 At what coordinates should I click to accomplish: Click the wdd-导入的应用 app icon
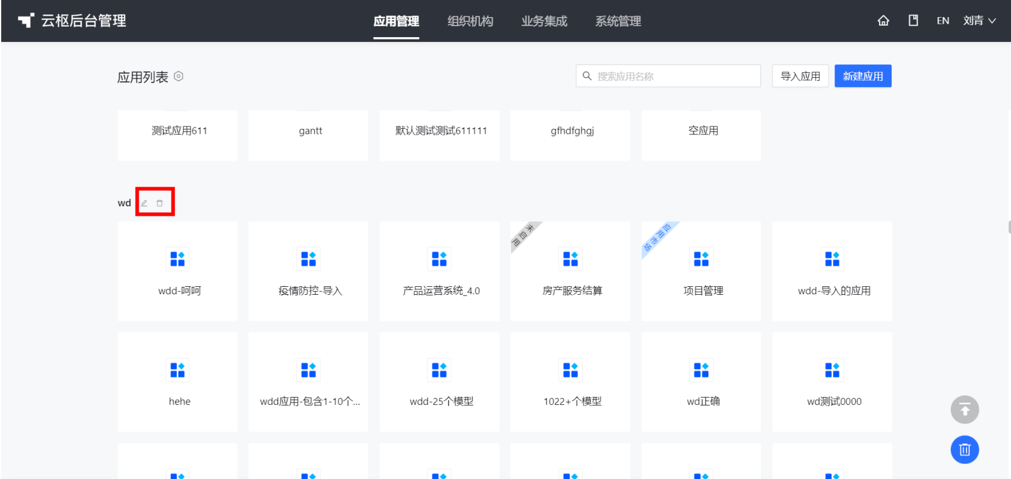pos(832,259)
